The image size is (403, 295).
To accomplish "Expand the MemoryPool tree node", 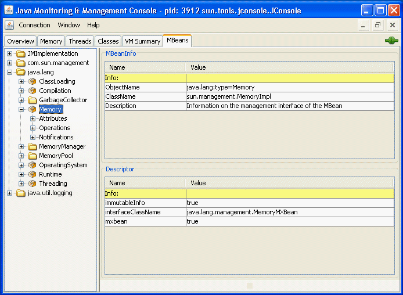I will pos(21,156).
